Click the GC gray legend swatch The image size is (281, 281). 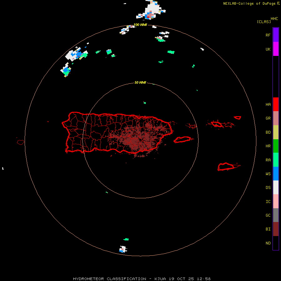click(x=276, y=215)
